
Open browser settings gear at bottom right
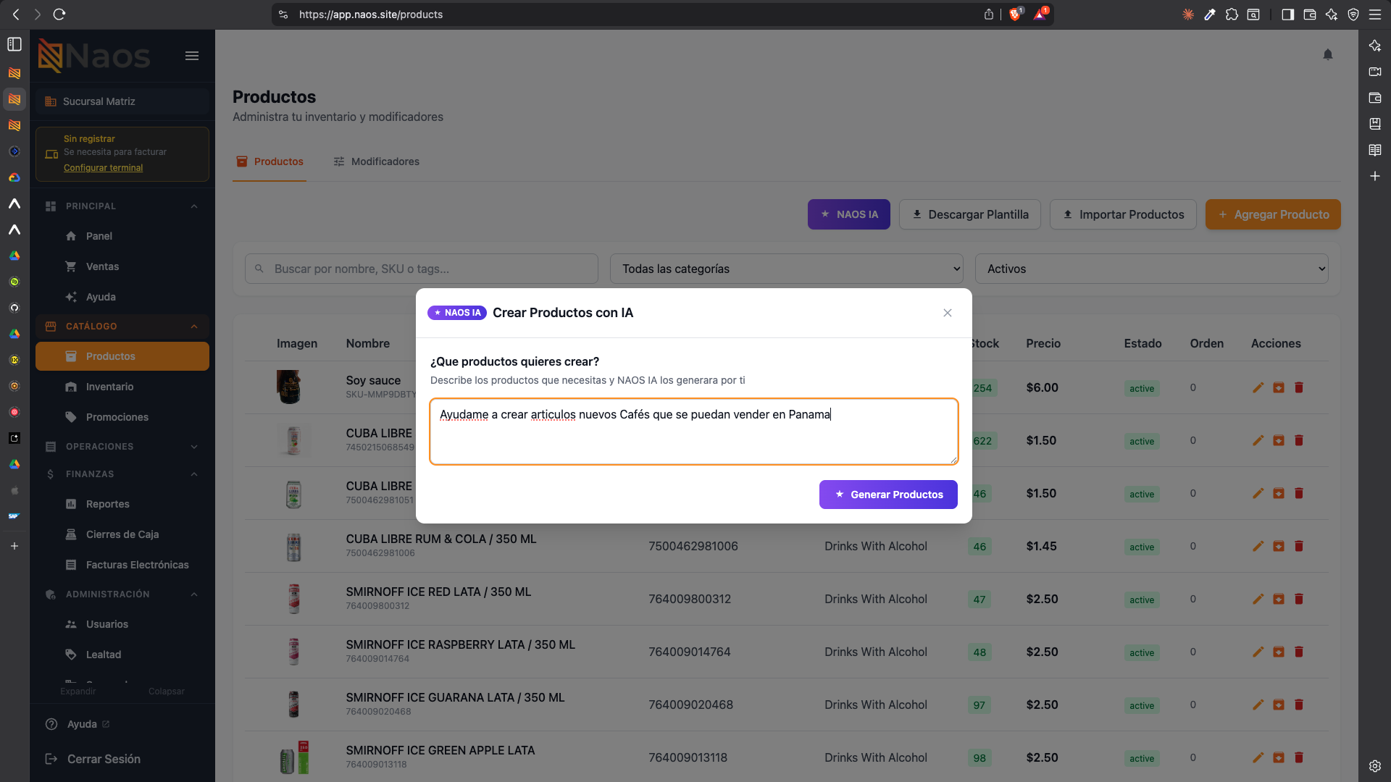point(1375,766)
